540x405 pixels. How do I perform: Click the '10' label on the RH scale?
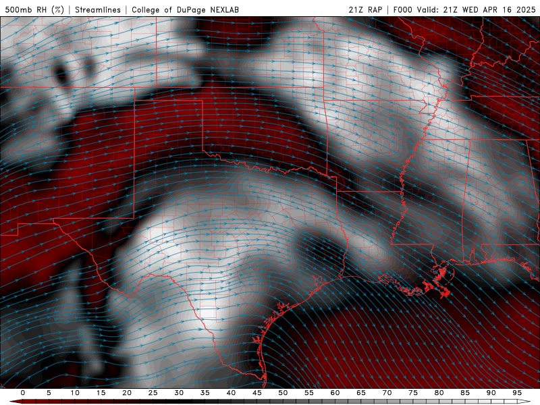75,393
